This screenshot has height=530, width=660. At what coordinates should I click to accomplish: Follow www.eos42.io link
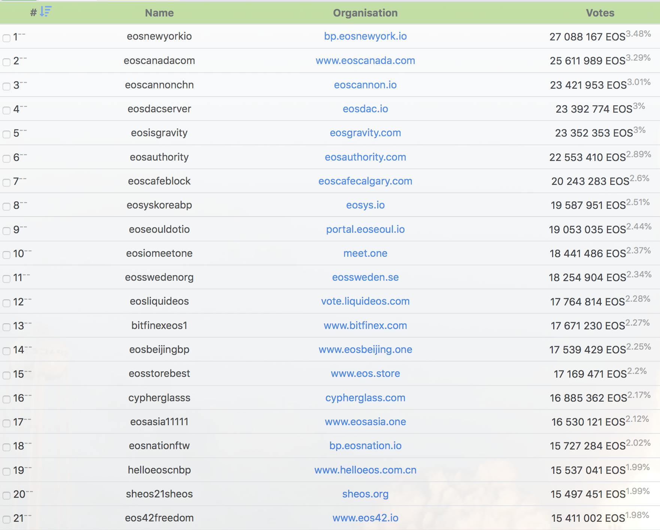click(x=365, y=518)
